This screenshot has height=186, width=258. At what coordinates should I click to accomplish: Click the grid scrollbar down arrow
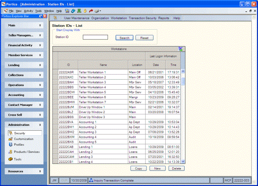[183, 162]
